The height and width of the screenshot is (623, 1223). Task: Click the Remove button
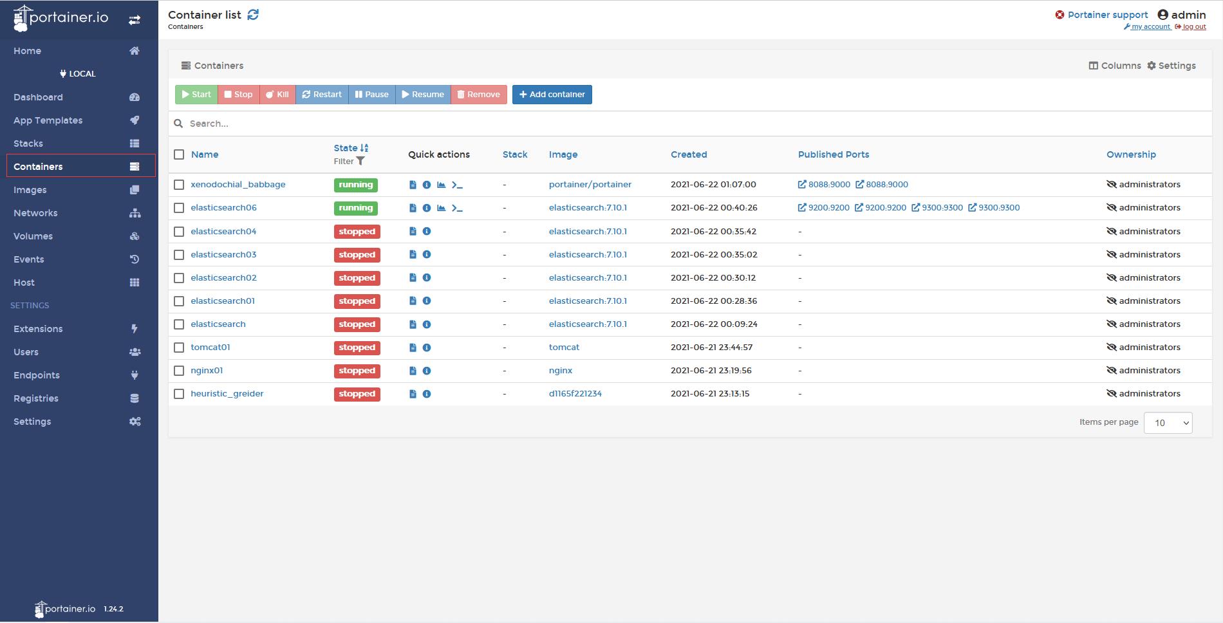pos(479,95)
